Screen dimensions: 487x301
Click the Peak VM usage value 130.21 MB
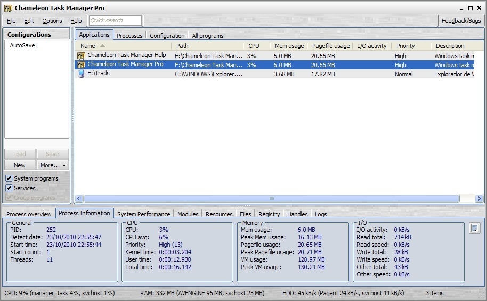pyautogui.click(x=311, y=267)
